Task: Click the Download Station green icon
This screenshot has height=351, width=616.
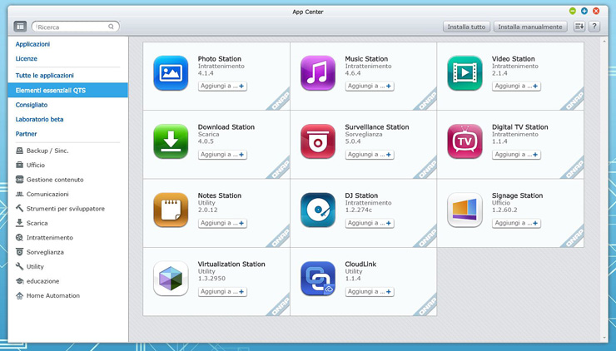Action: [x=171, y=141]
